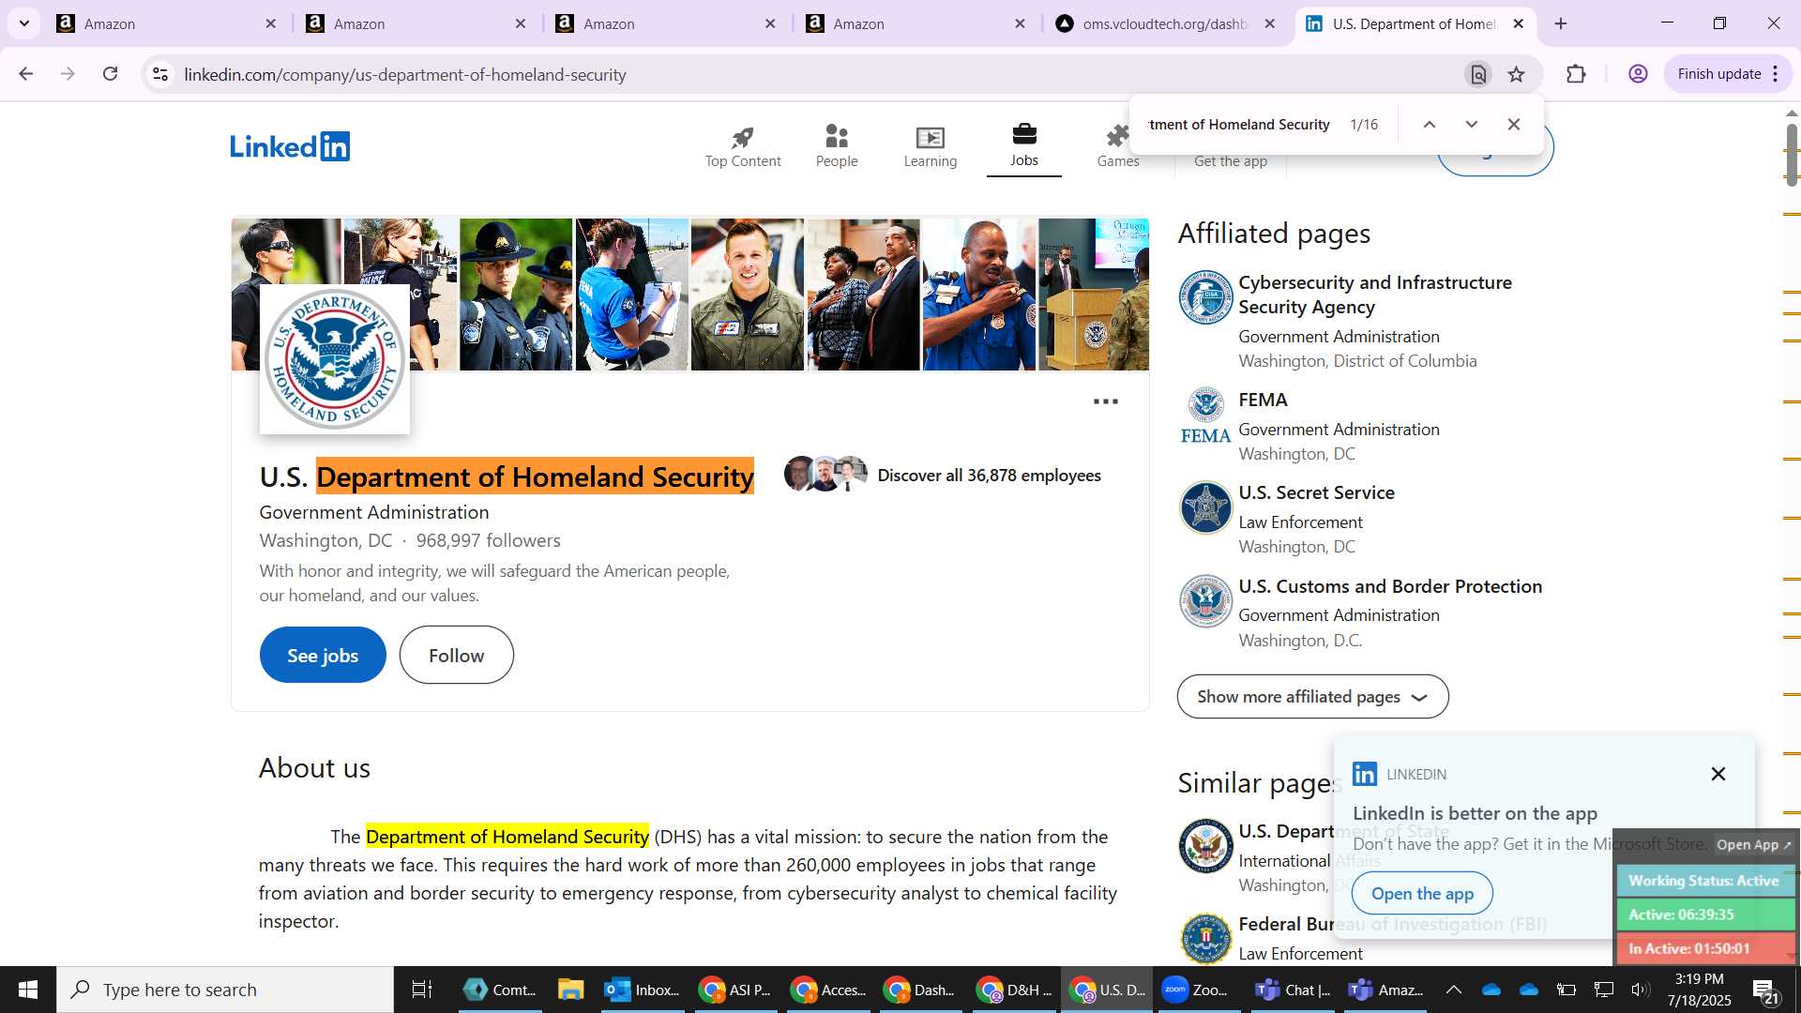The width and height of the screenshot is (1801, 1013).
Task: Click the FEMA logo icon
Action: click(1205, 416)
